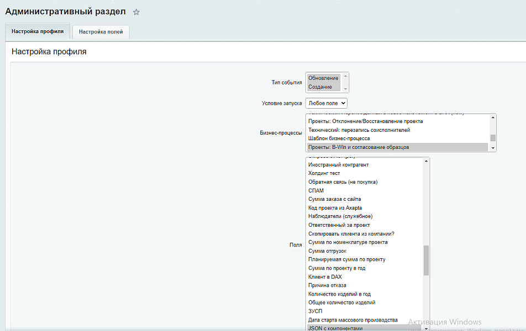Click the fields list scrollbar thumb

click(426, 260)
